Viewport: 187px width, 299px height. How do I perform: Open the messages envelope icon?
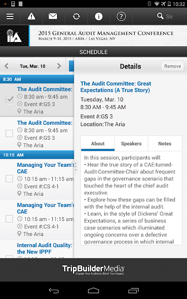[x=53, y=16]
